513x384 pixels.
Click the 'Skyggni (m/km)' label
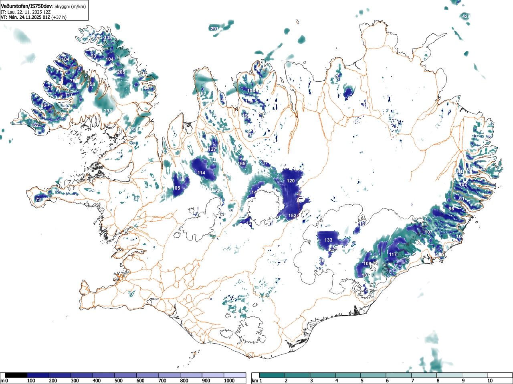[x=70, y=6]
